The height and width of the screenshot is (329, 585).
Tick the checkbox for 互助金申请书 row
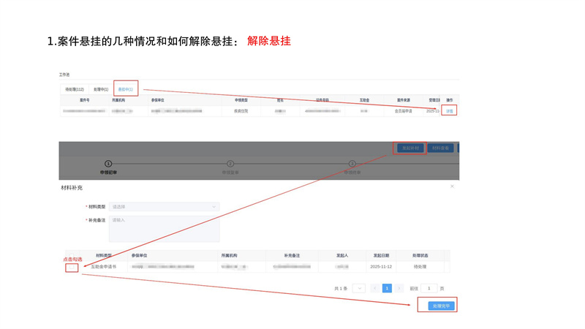[x=72, y=267]
